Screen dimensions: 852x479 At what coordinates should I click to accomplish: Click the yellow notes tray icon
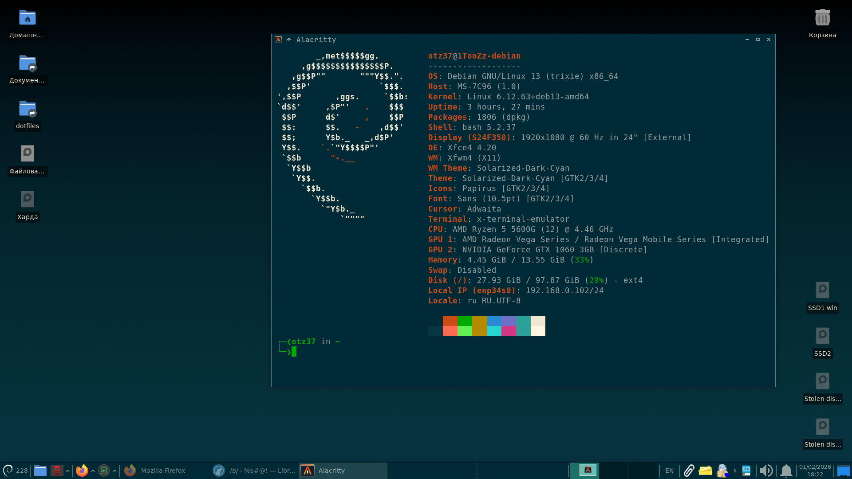[x=705, y=471]
